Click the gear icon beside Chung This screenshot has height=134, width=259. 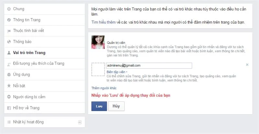click(x=9, y=9)
